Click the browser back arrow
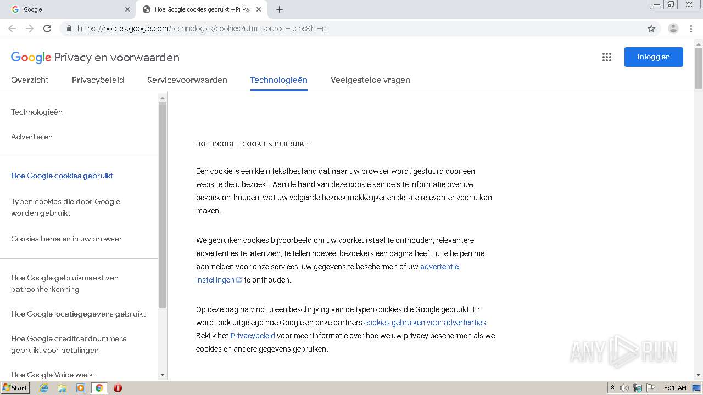The image size is (703, 395). [x=12, y=29]
